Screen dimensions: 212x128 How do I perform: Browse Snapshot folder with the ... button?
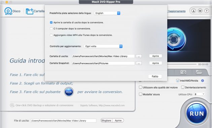[x=139, y=63]
